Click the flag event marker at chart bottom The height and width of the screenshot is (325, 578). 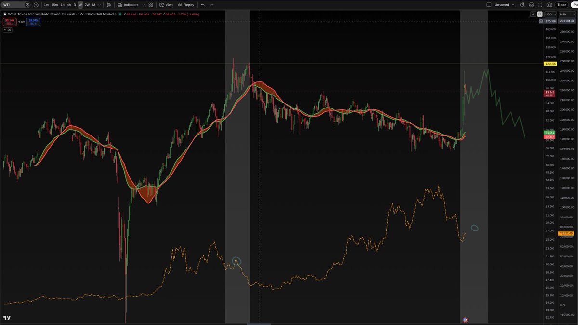465,320
